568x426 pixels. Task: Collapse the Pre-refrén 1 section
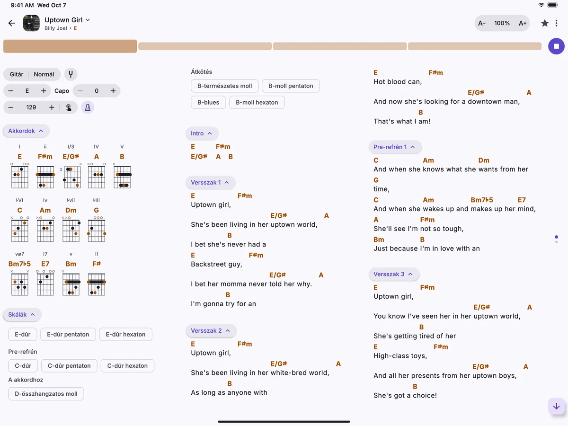coord(395,147)
